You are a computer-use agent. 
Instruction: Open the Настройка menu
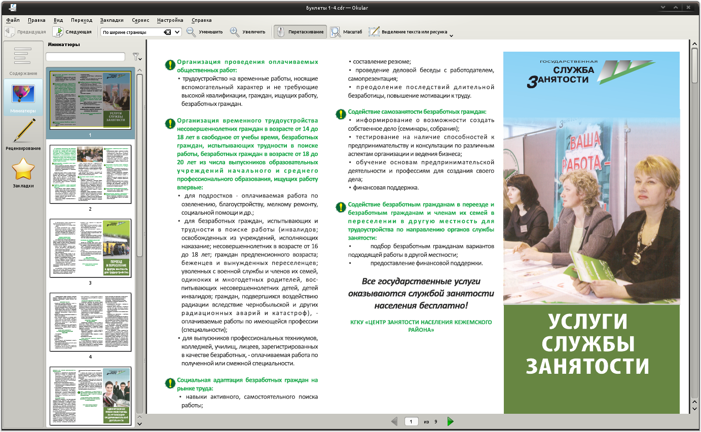tap(170, 20)
